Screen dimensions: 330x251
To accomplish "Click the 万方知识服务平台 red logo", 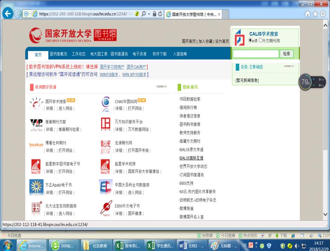I will pyautogui.click(x=106, y=124).
